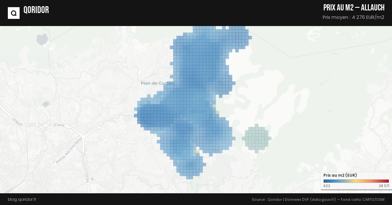
Task: Open the blog.qoridor.fr link
Action: [22, 199]
